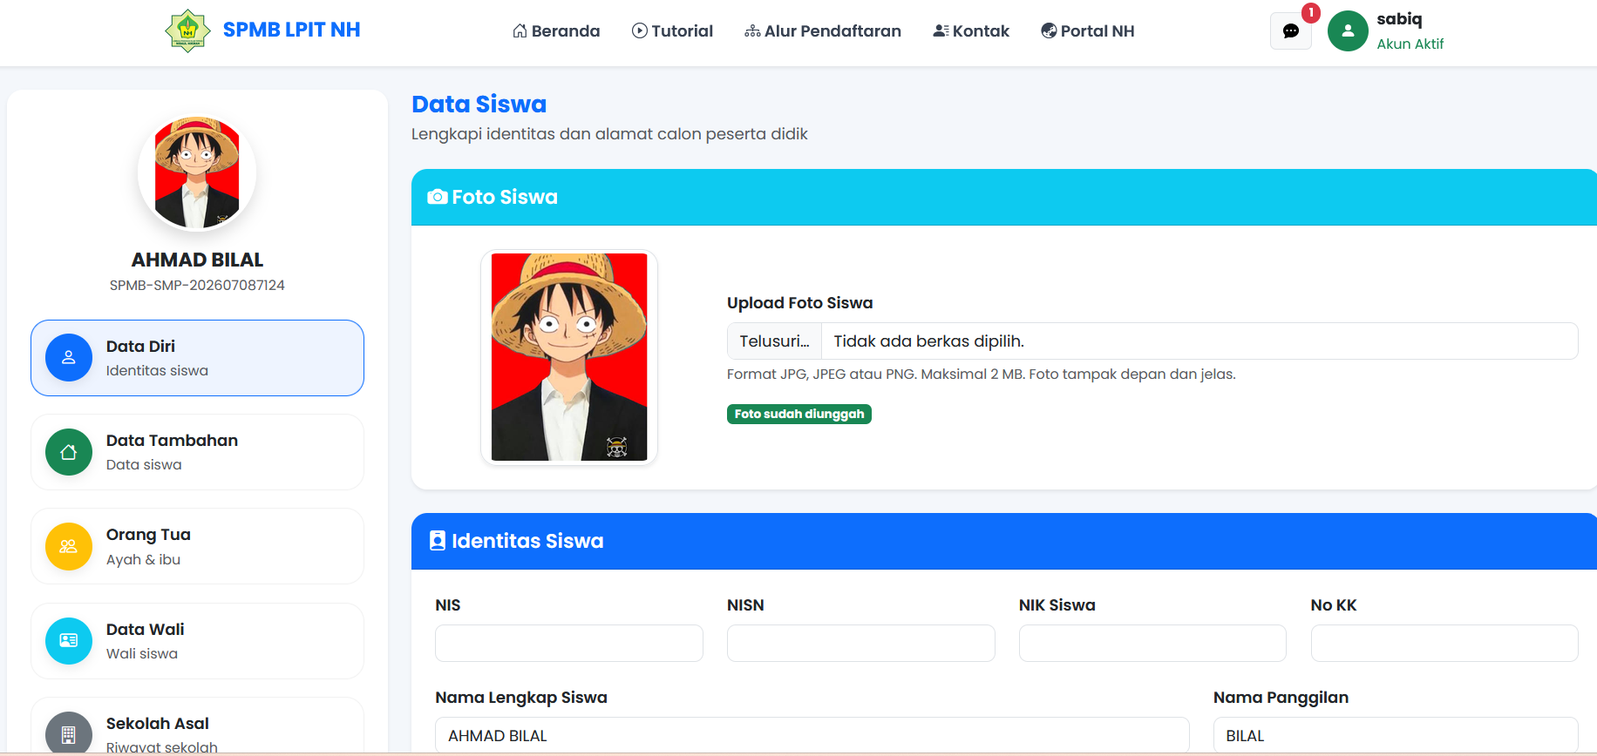1597x756 pixels.
Task: Click the sabiq username label
Action: (x=1399, y=19)
